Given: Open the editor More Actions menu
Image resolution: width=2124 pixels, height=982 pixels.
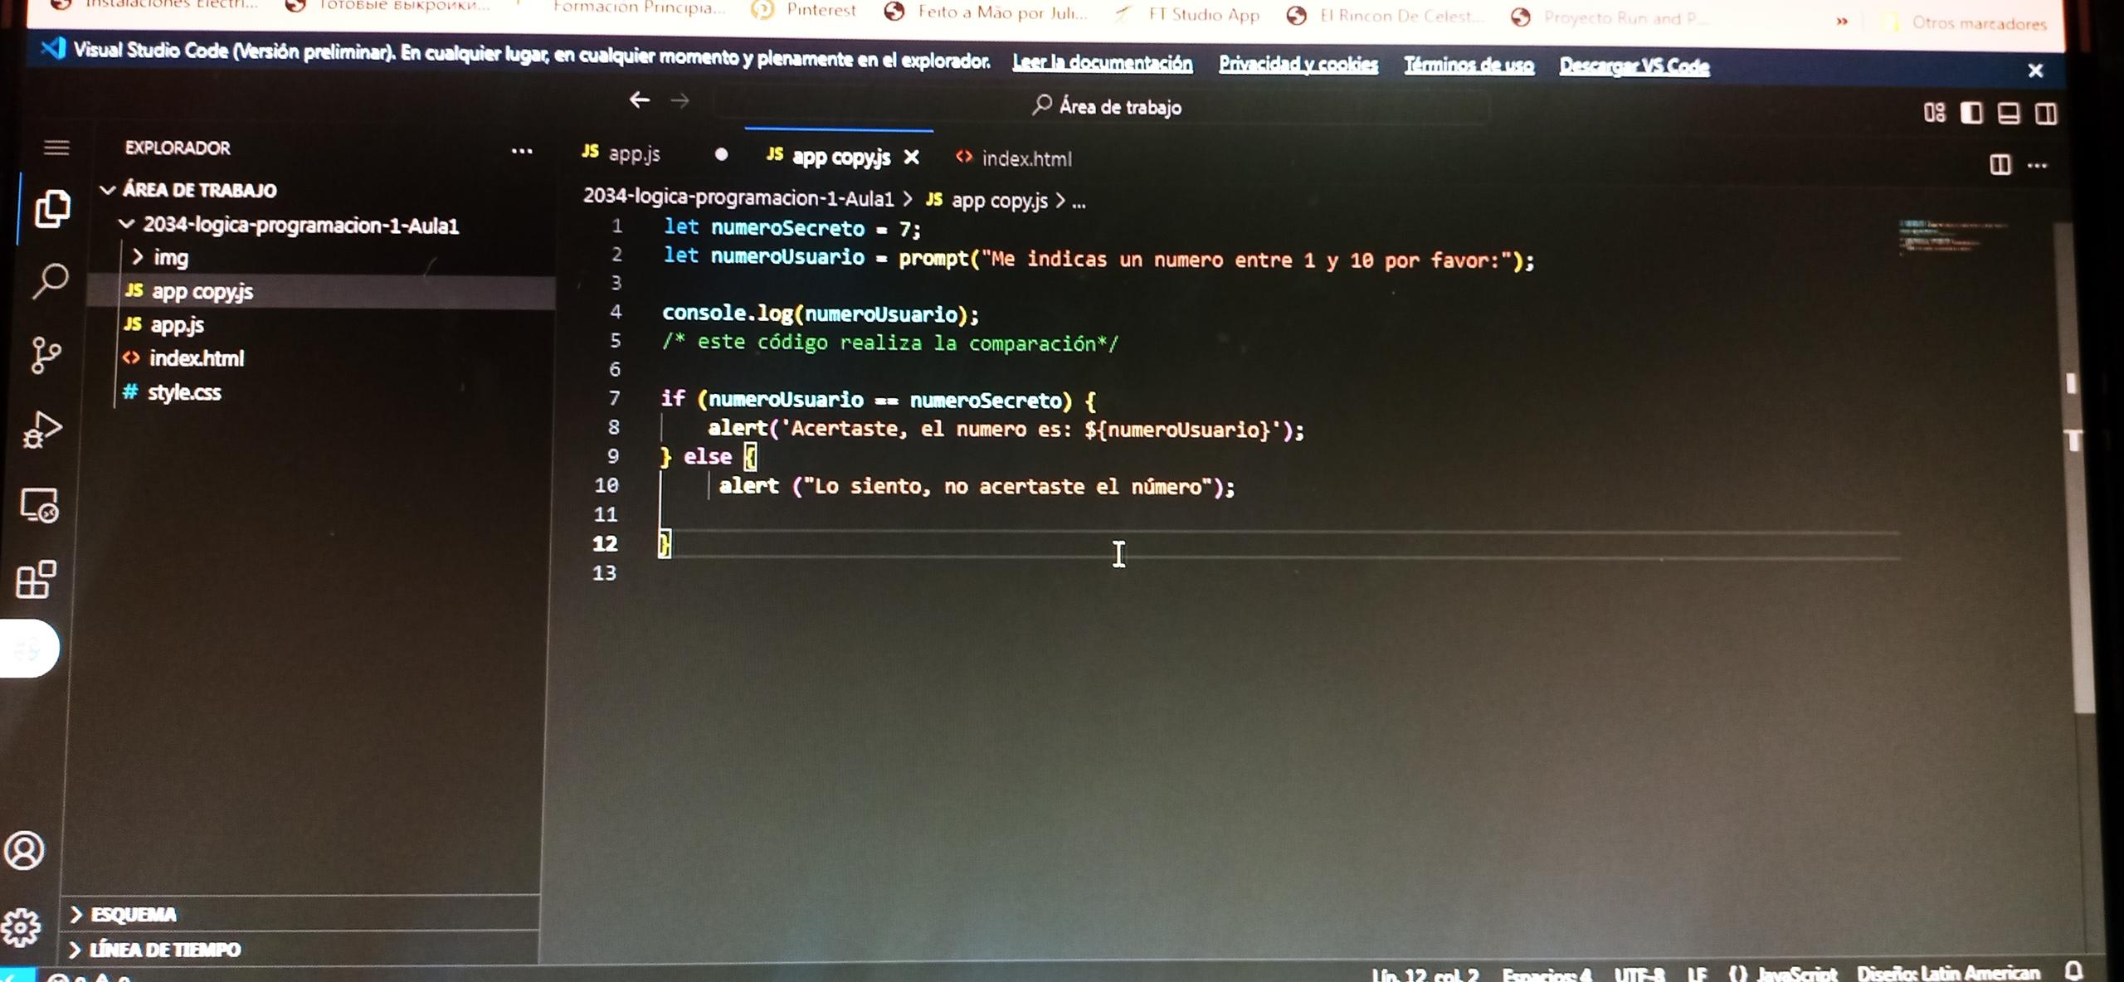Looking at the screenshot, I should (x=2037, y=166).
